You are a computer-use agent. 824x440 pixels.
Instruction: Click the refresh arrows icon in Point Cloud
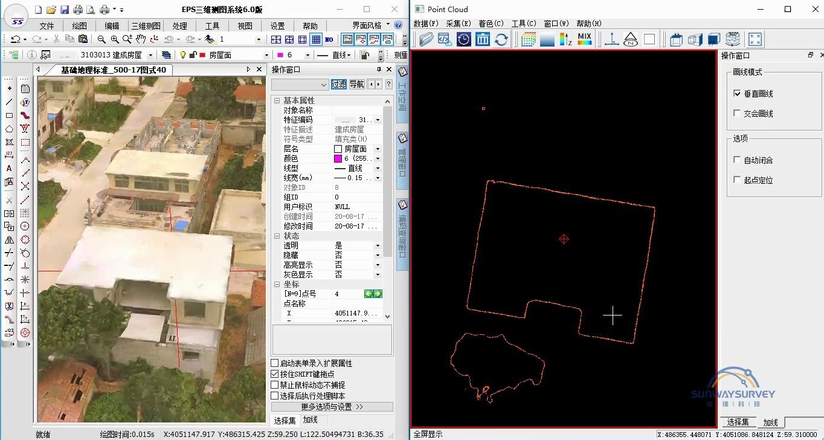click(x=501, y=39)
